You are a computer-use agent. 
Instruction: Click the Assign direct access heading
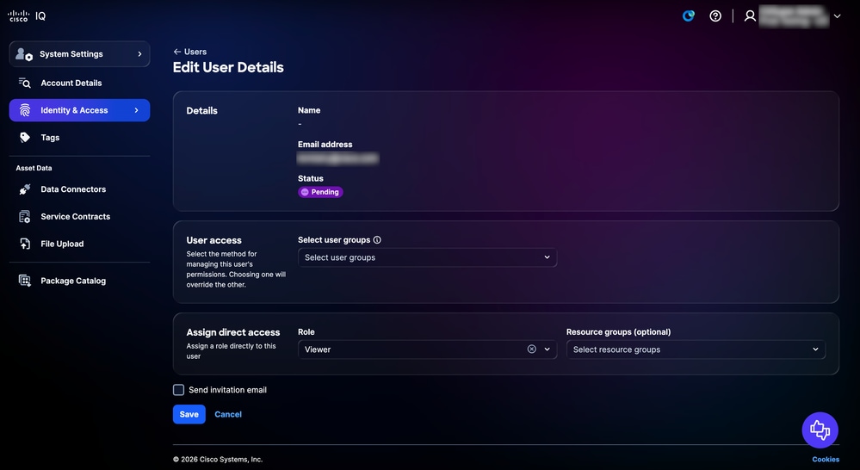(x=233, y=332)
